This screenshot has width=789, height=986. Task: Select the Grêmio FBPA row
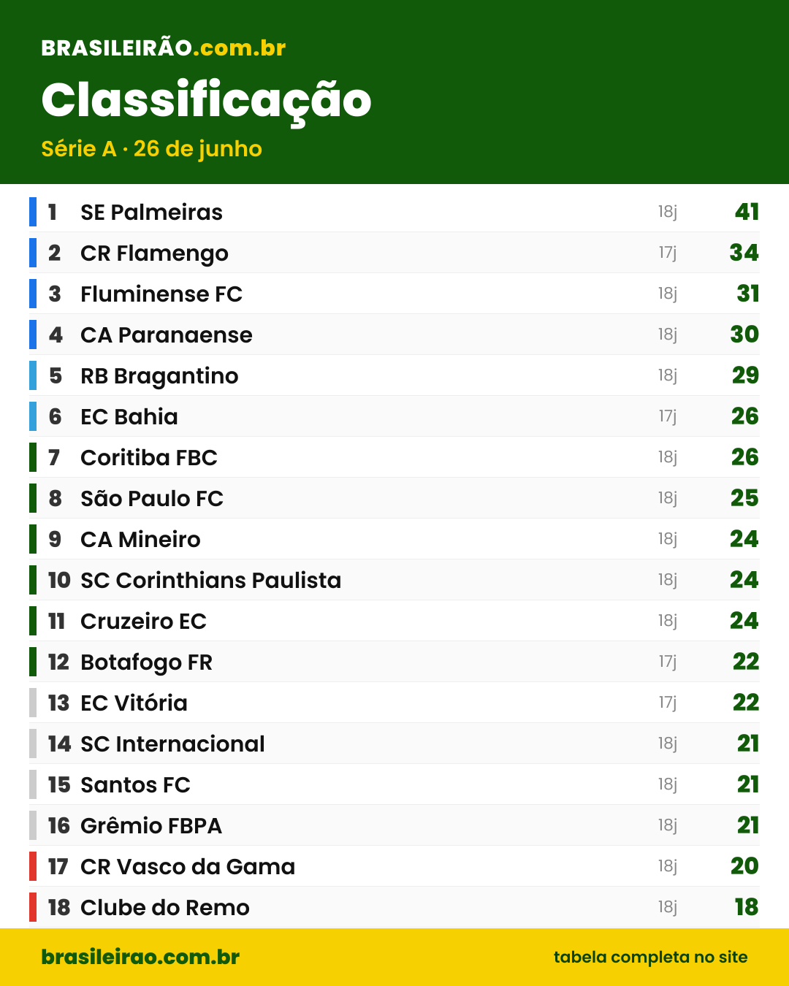pyautogui.click(x=394, y=825)
